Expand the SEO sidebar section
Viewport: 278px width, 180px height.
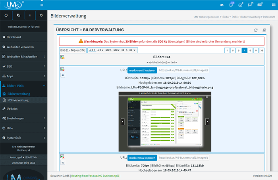point(23,67)
